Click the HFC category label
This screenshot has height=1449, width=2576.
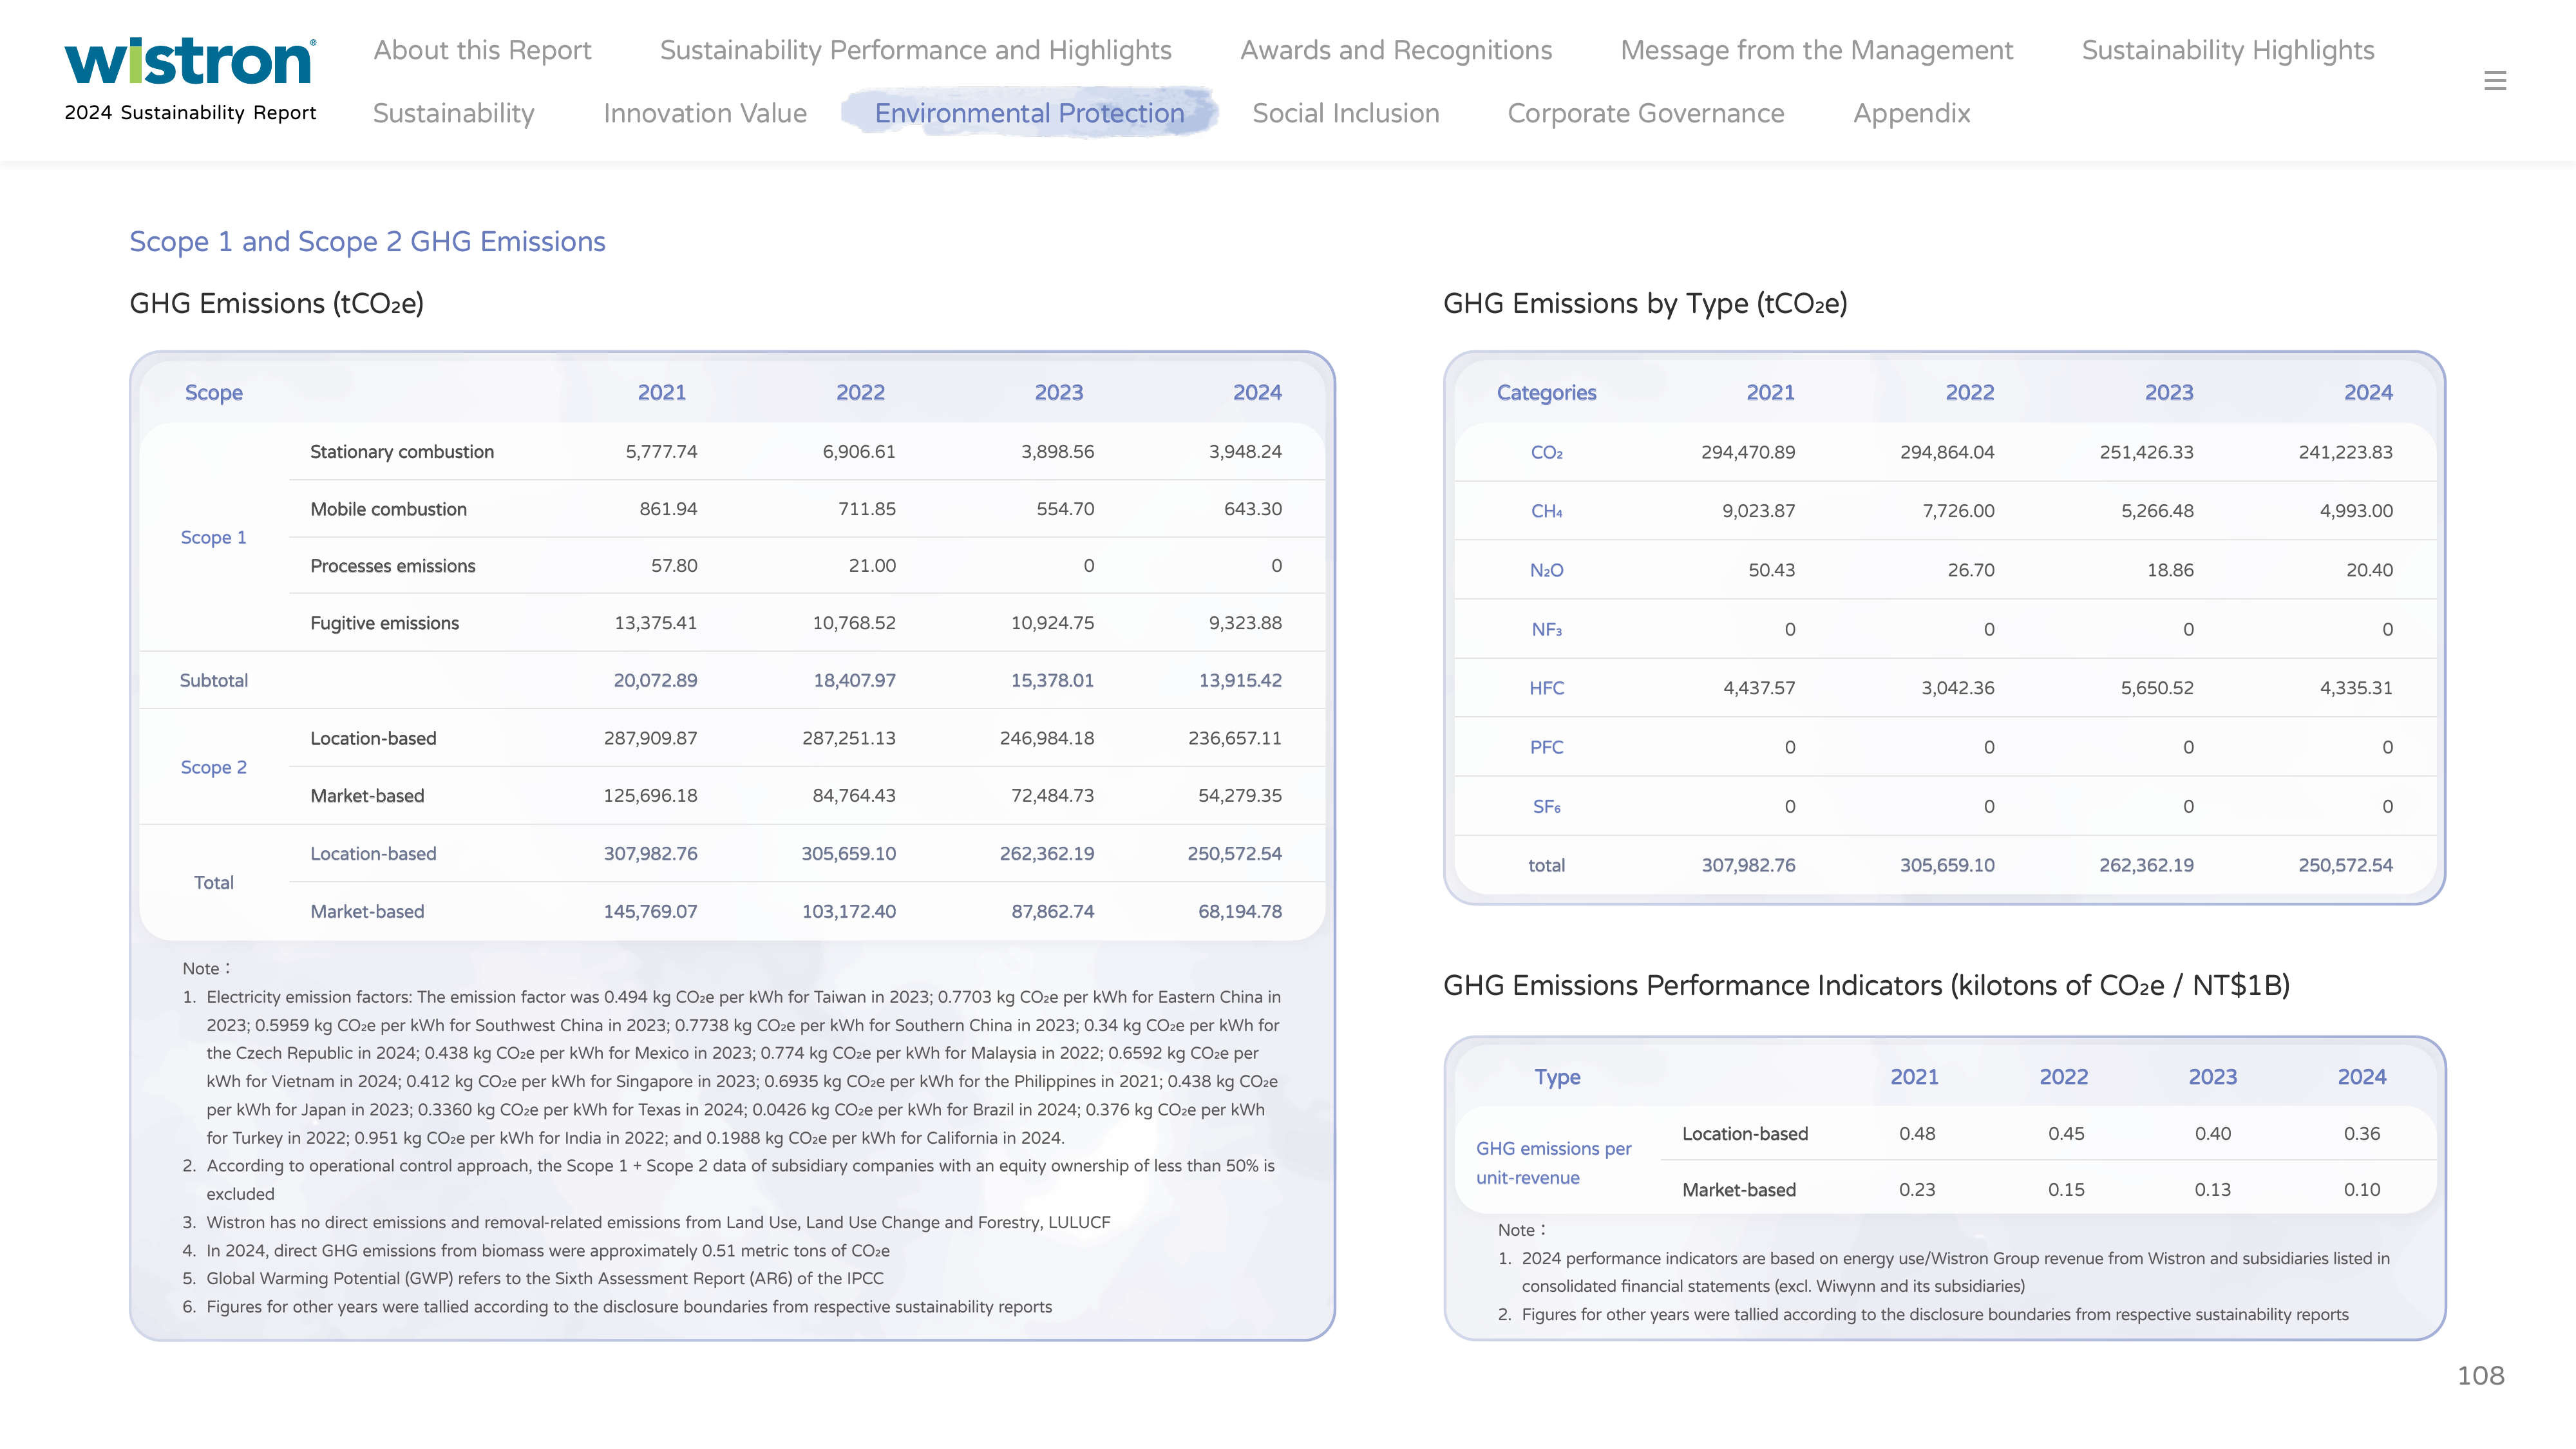click(1546, 688)
